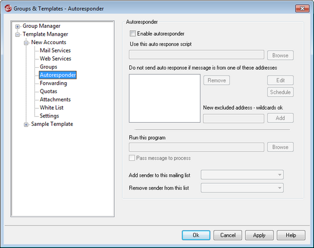Screen dimensions: 314x248
Task: Open Remove sender from this list dropdown
Action: (x=242, y=188)
